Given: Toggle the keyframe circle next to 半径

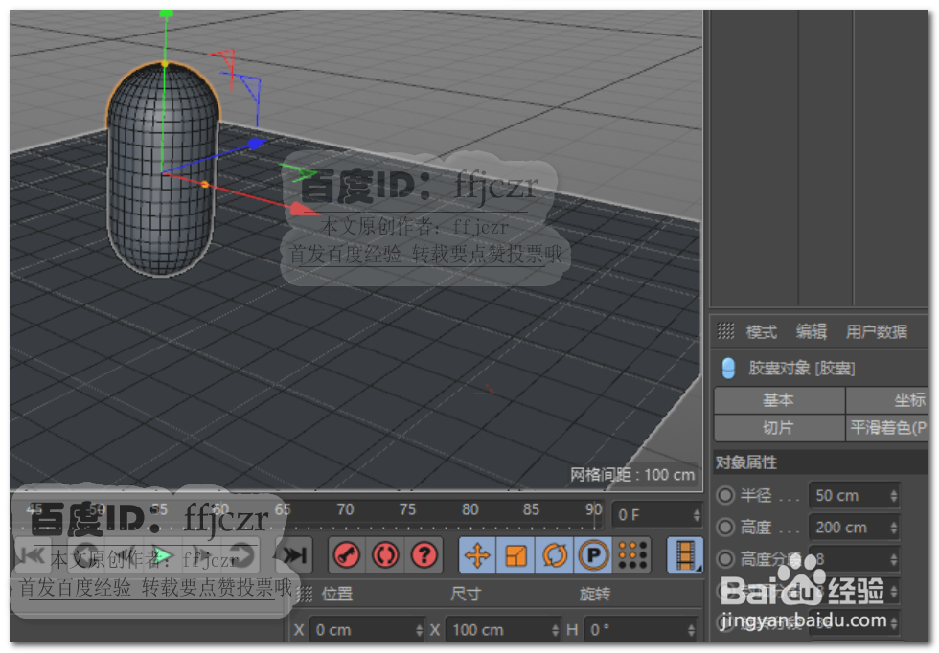Looking at the screenshot, I should click(725, 495).
